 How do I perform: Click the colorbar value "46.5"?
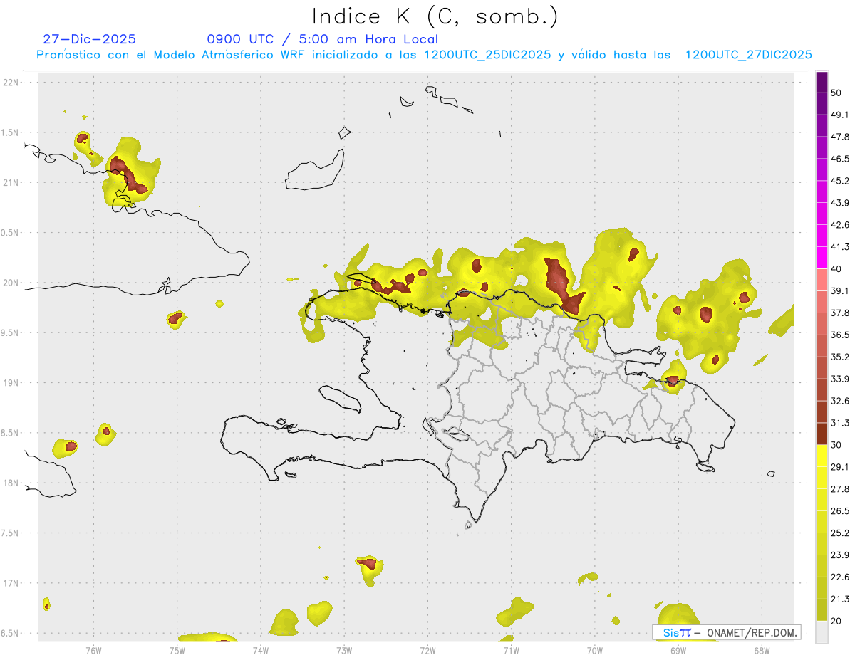pyautogui.click(x=840, y=159)
